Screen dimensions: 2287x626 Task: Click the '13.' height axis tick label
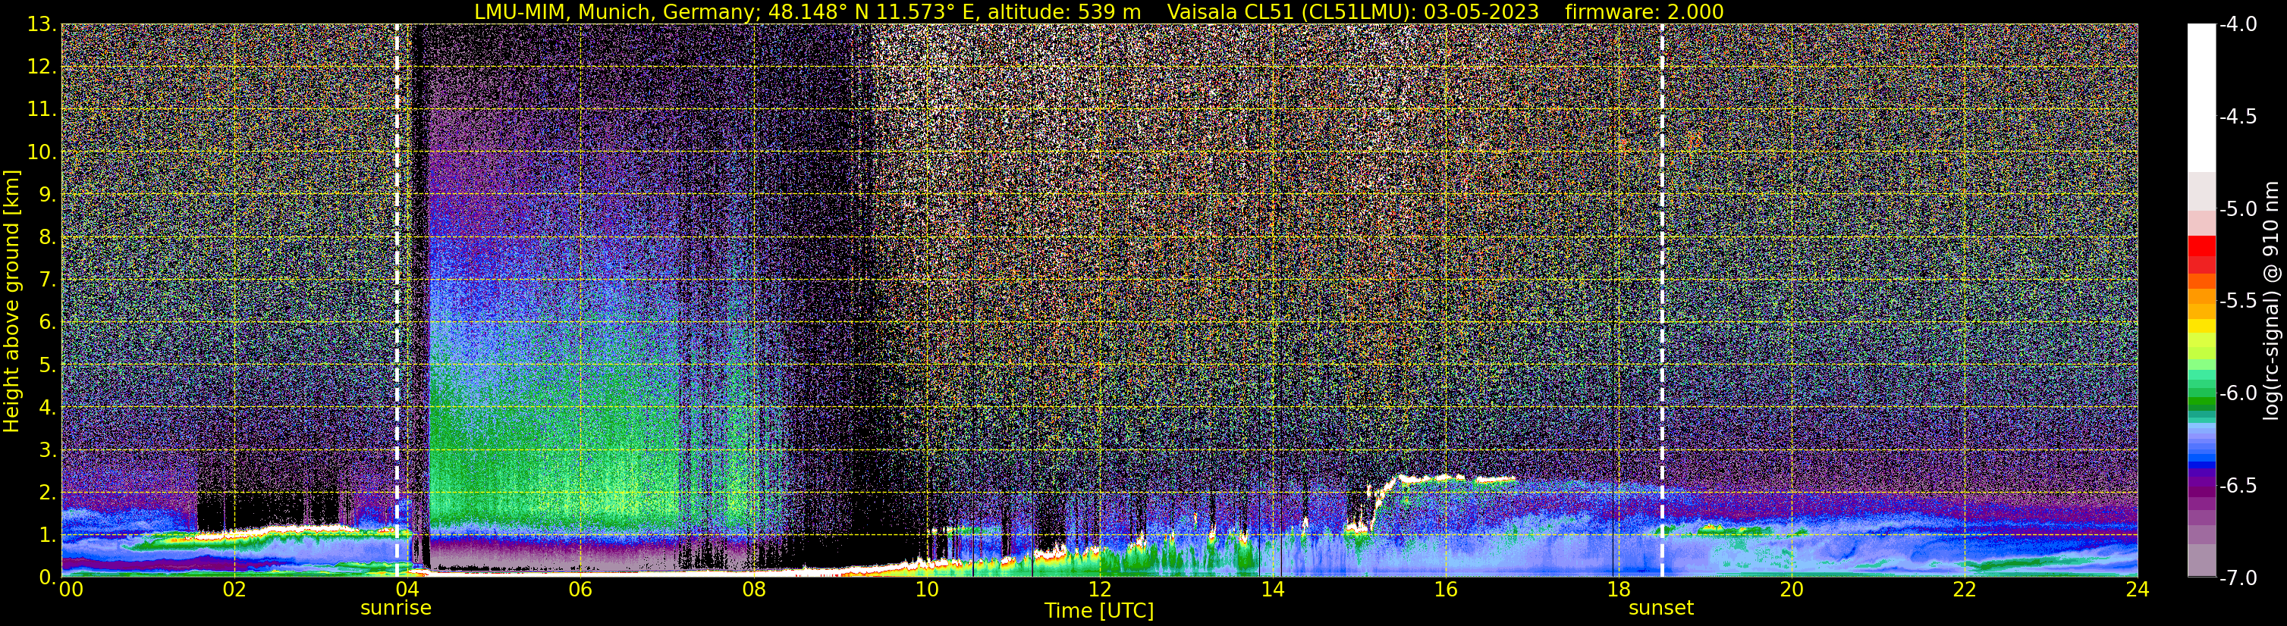pos(42,25)
